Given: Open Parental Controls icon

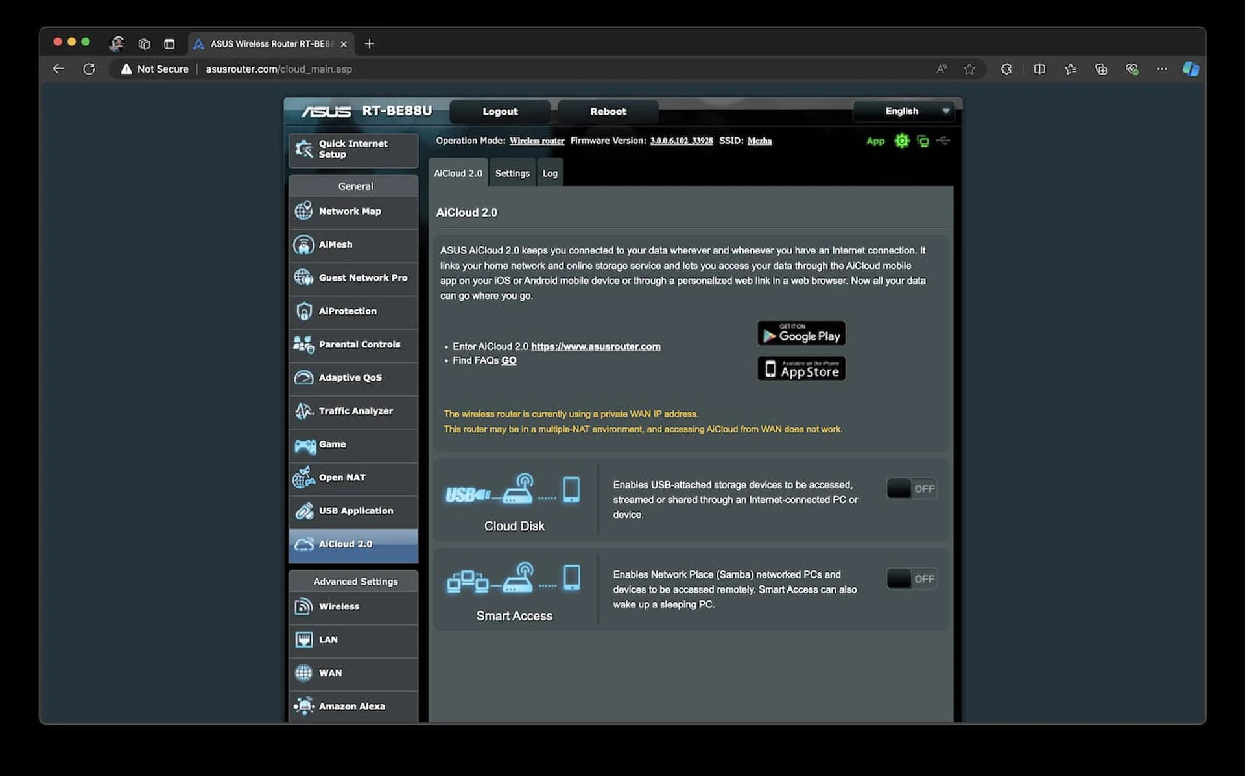Looking at the screenshot, I should (x=303, y=344).
